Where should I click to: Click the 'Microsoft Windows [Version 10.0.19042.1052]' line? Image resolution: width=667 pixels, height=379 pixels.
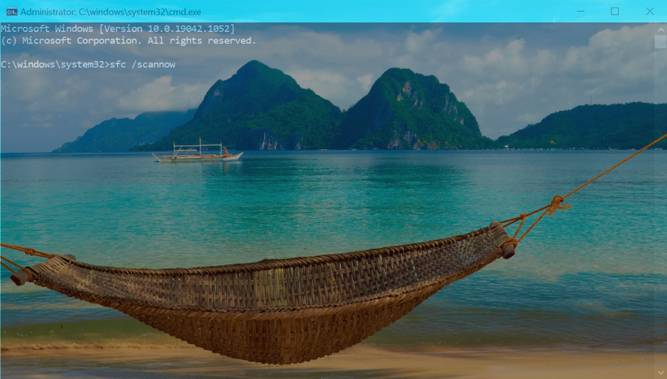tap(118, 28)
